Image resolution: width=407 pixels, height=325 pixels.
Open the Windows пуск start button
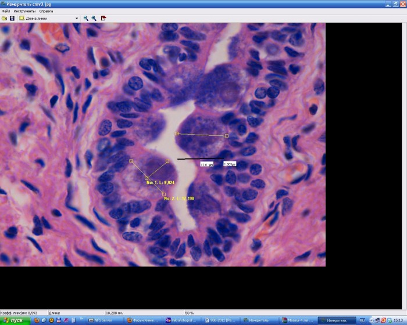15,320
